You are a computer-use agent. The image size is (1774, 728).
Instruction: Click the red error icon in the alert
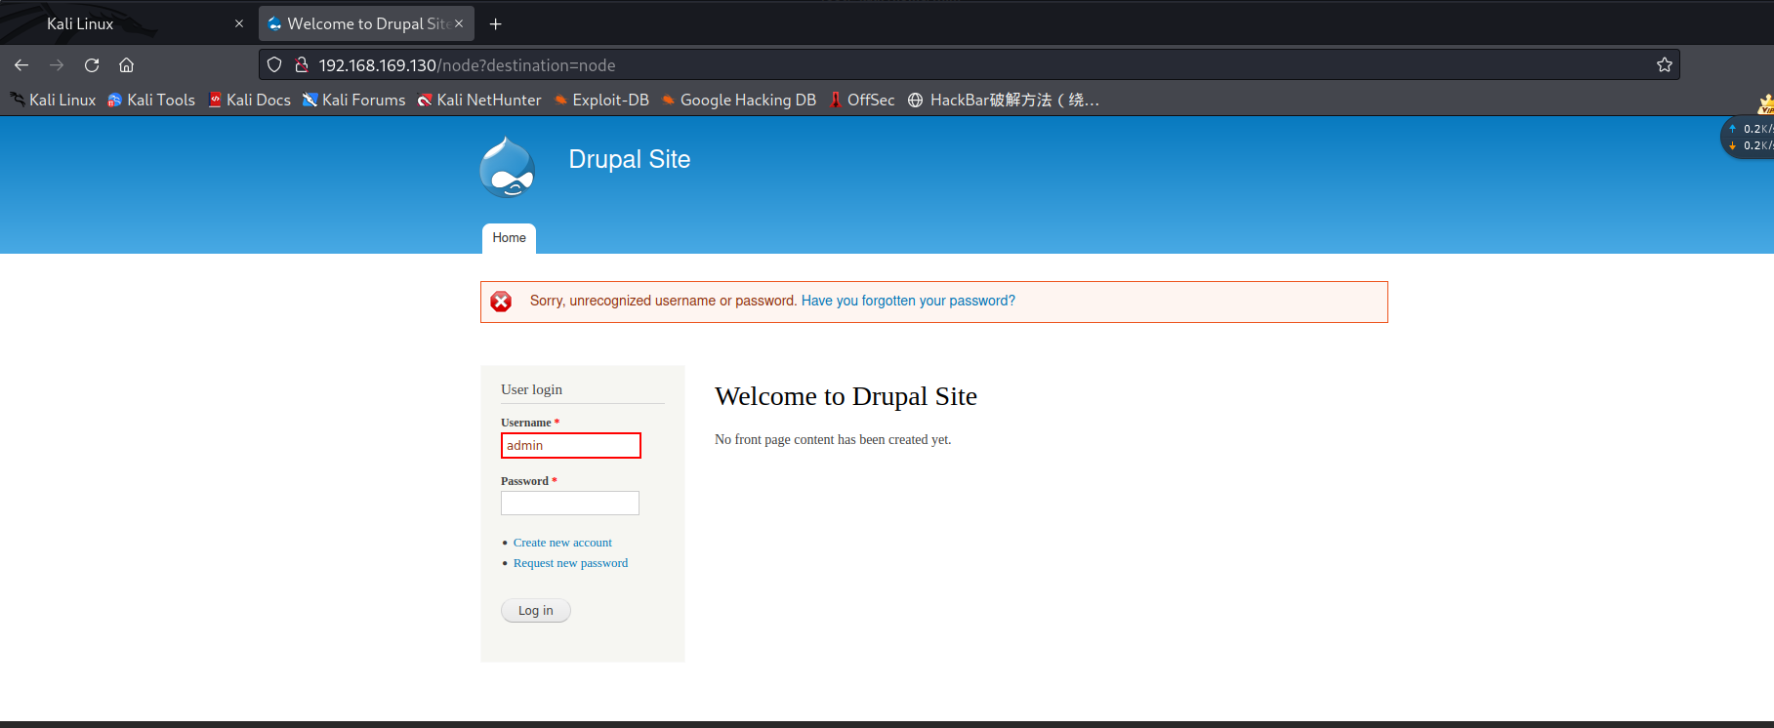tap(501, 302)
